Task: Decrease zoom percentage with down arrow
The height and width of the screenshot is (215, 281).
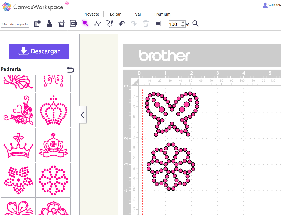Action: click(x=183, y=26)
